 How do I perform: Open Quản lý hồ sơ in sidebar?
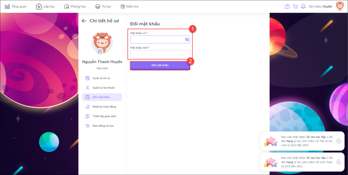[x=101, y=78]
